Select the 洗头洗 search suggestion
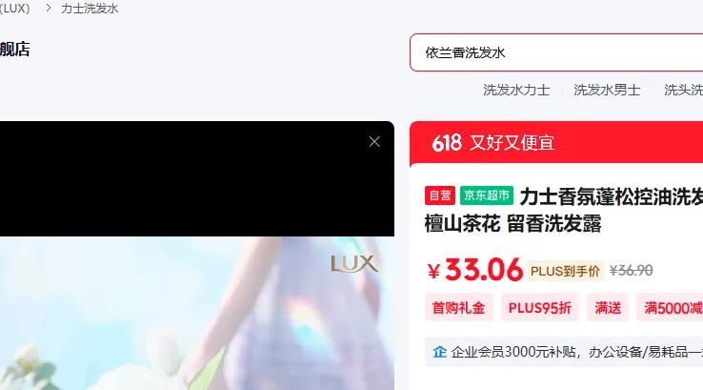This screenshot has height=390, width=703. tap(683, 90)
